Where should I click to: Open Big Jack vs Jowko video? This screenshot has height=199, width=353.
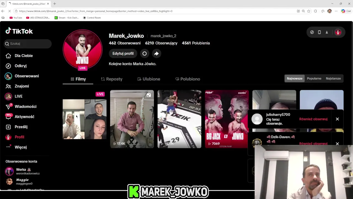pos(227,119)
